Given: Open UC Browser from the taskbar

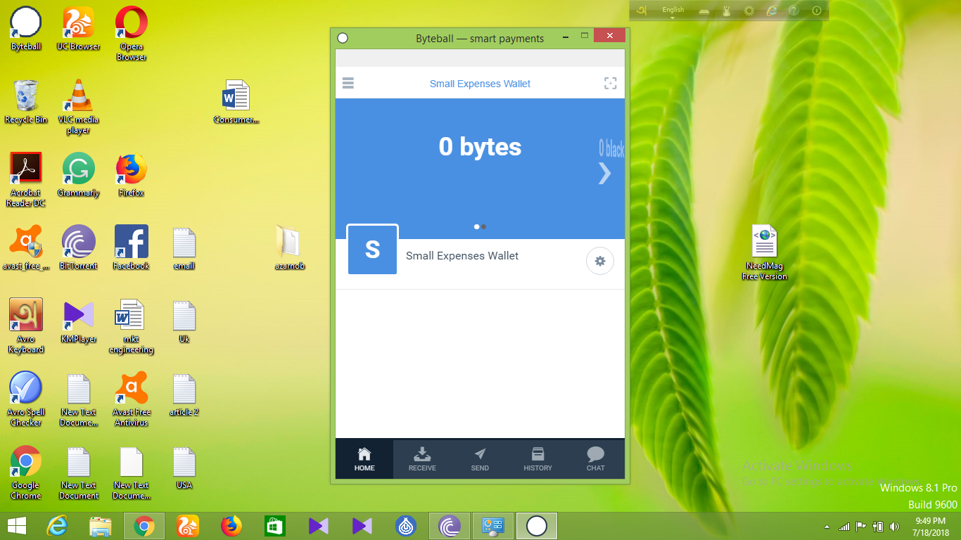Looking at the screenshot, I should tap(188, 525).
